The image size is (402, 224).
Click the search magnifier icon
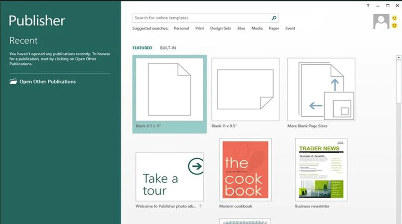pos(274,18)
